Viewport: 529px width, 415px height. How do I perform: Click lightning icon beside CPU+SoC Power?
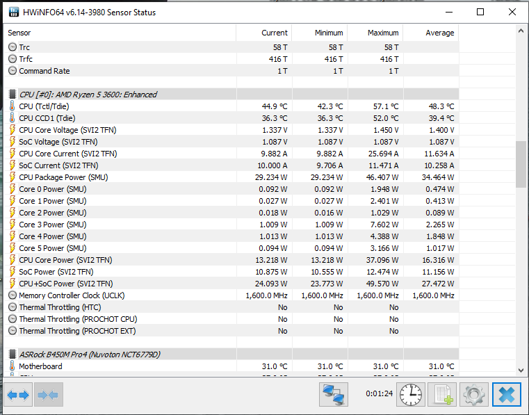12,284
